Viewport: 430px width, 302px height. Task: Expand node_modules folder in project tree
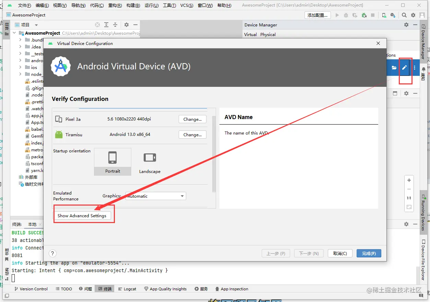tap(21, 74)
